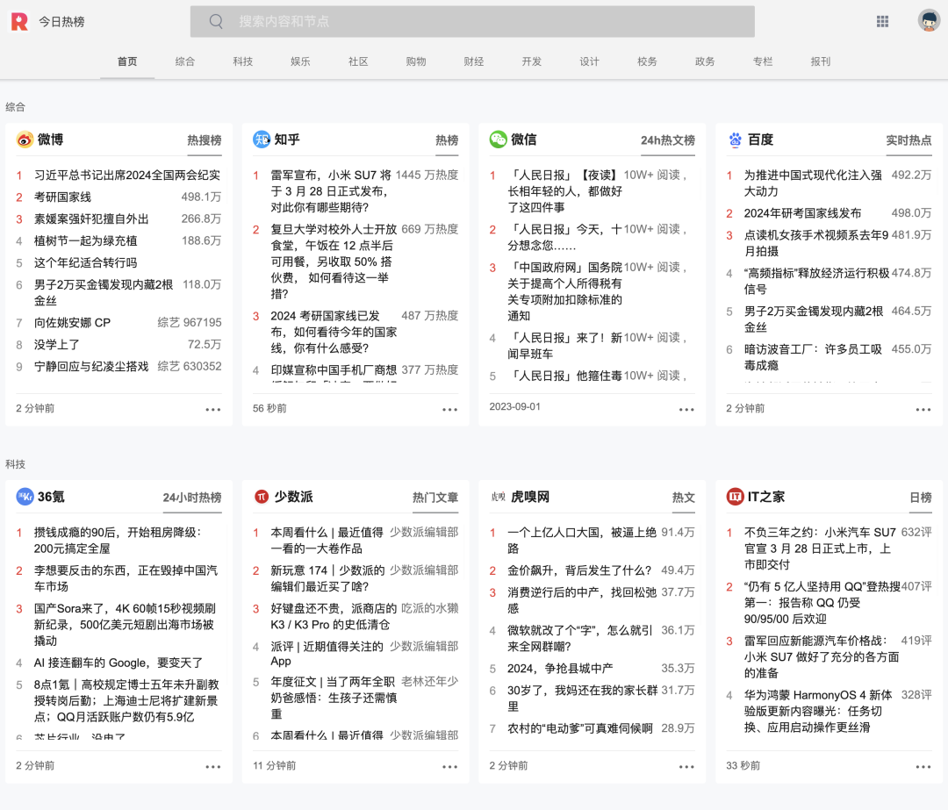Switch to the 财经 tab
The height and width of the screenshot is (810, 948).
point(474,61)
